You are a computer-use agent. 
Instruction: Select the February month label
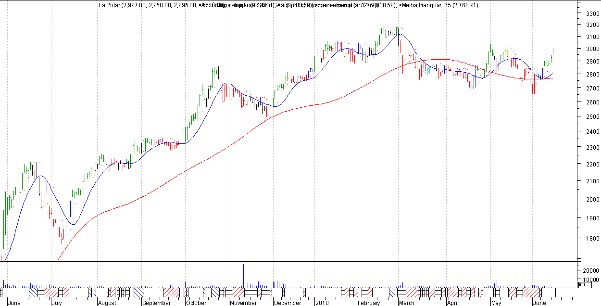coord(369,303)
